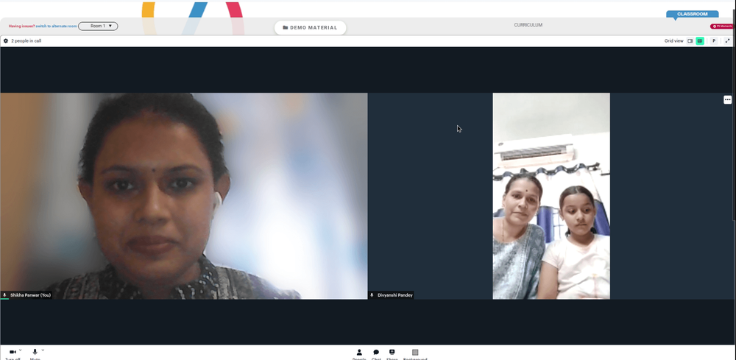
Task: Expand microphone options chevron
Action: [x=43, y=350]
